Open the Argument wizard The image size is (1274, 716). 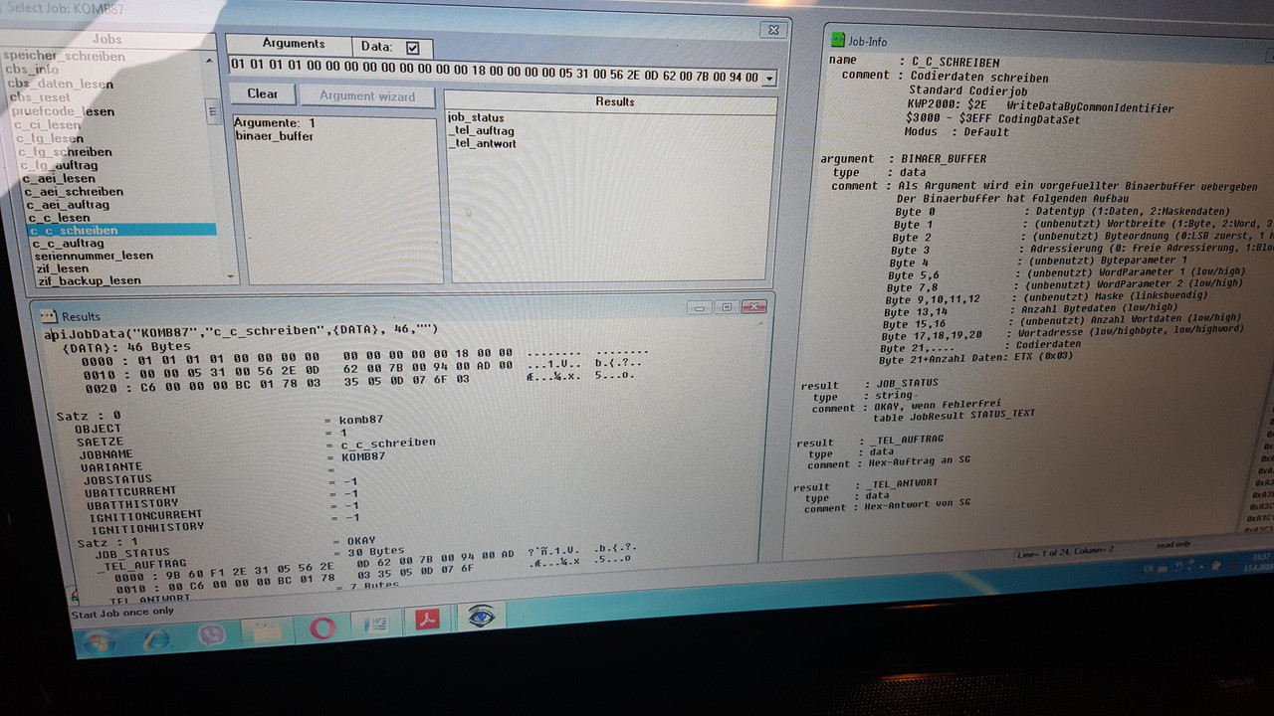pyautogui.click(x=367, y=96)
